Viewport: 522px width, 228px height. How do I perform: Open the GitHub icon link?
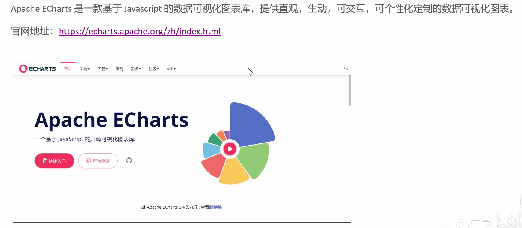pos(129,160)
